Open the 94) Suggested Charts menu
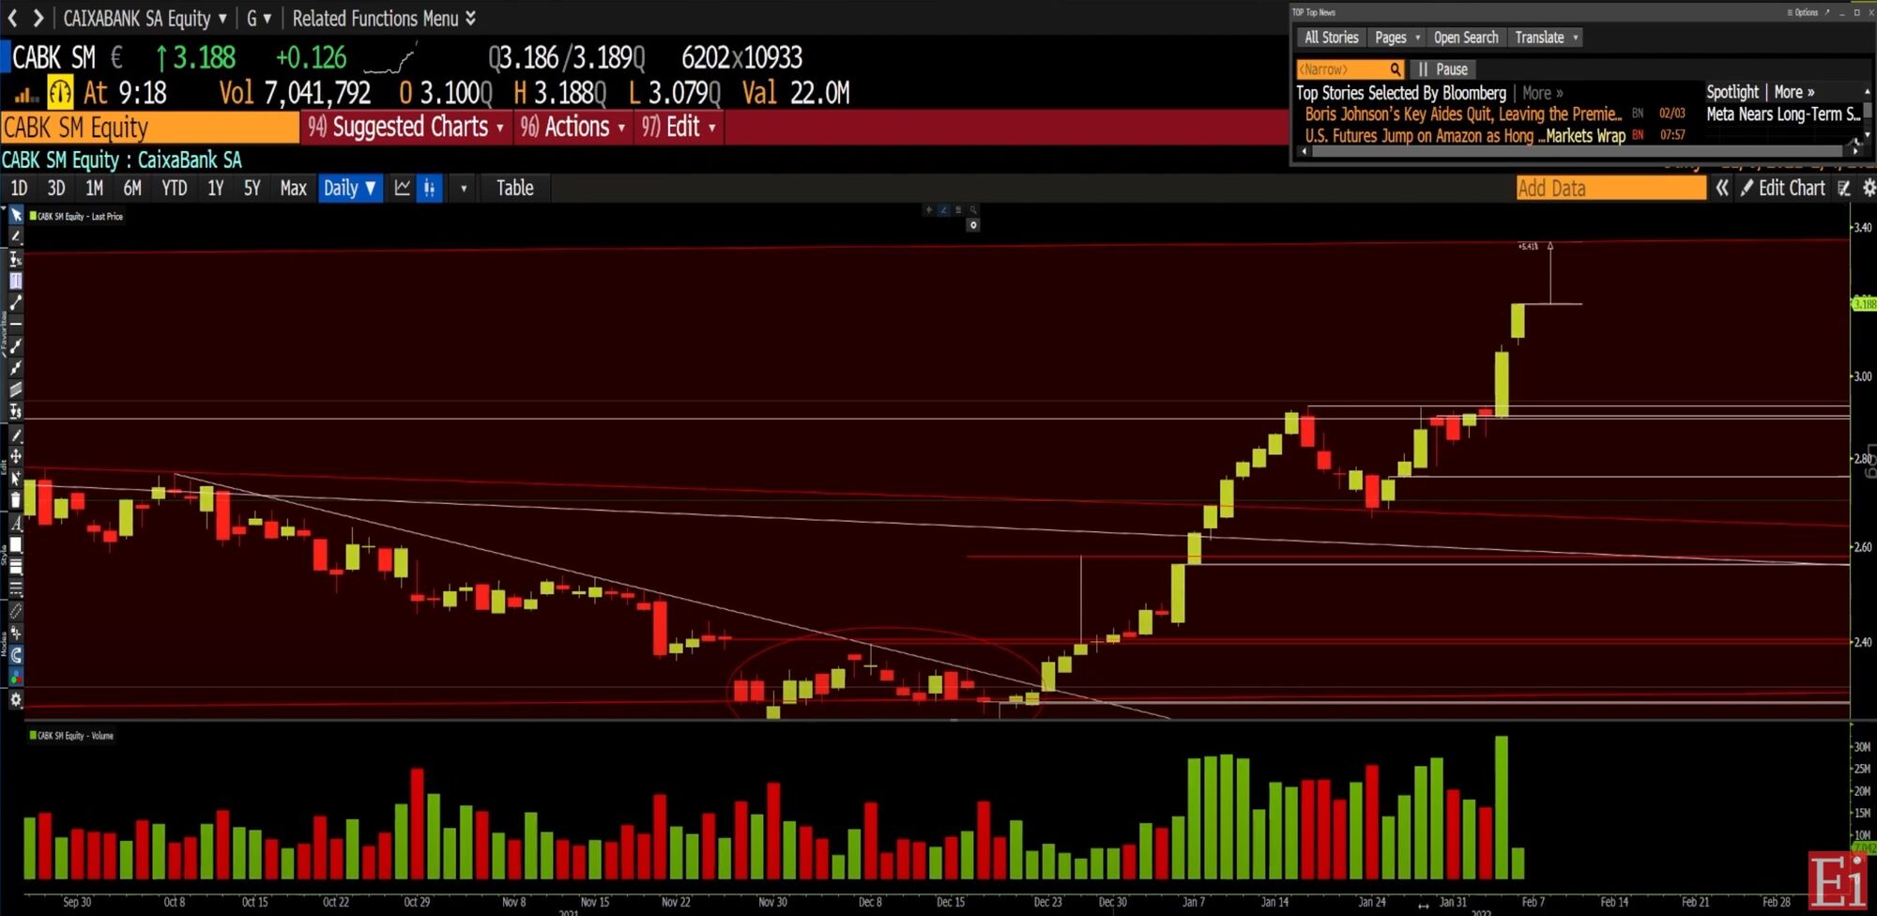 [x=406, y=127]
